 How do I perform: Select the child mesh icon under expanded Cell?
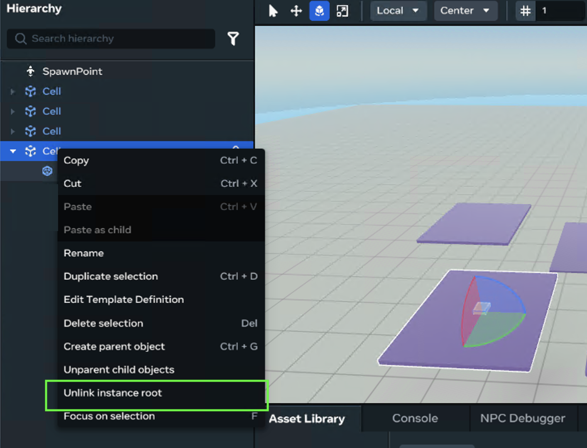coord(47,171)
